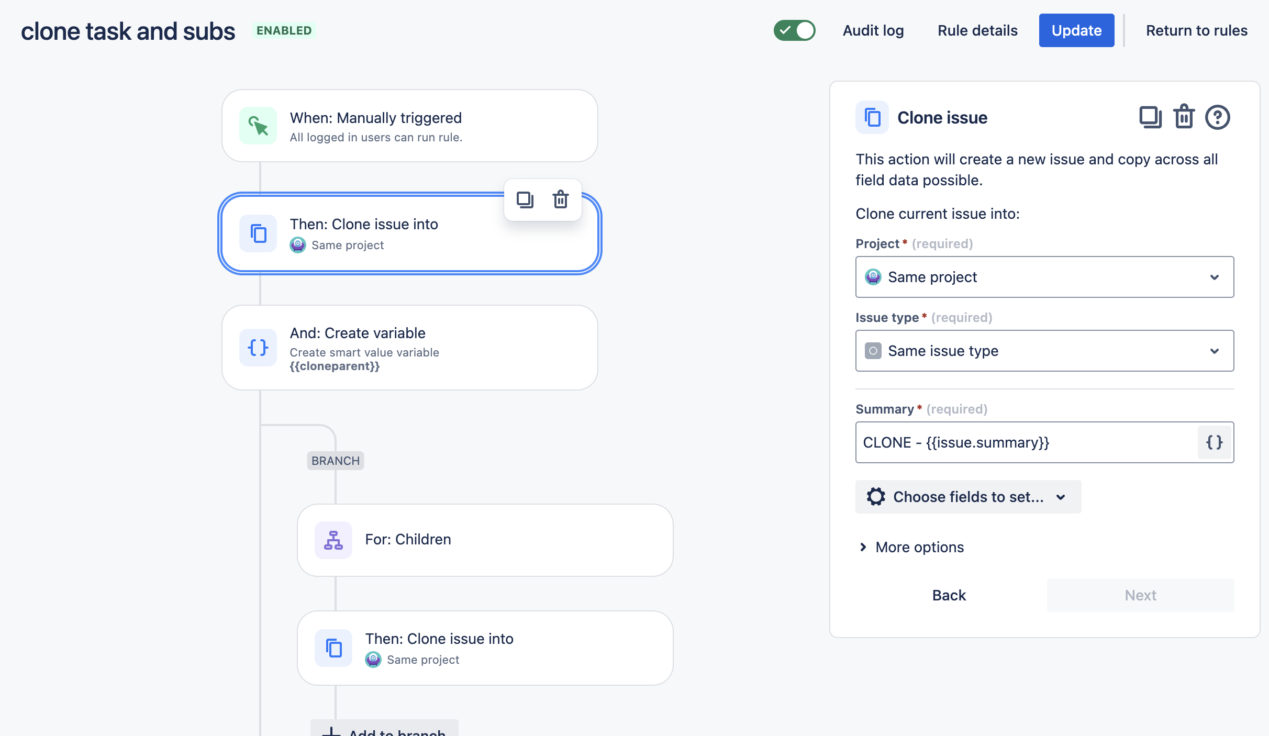1269x736 pixels.
Task: Click the Summary input field
Action: click(x=1026, y=442)
